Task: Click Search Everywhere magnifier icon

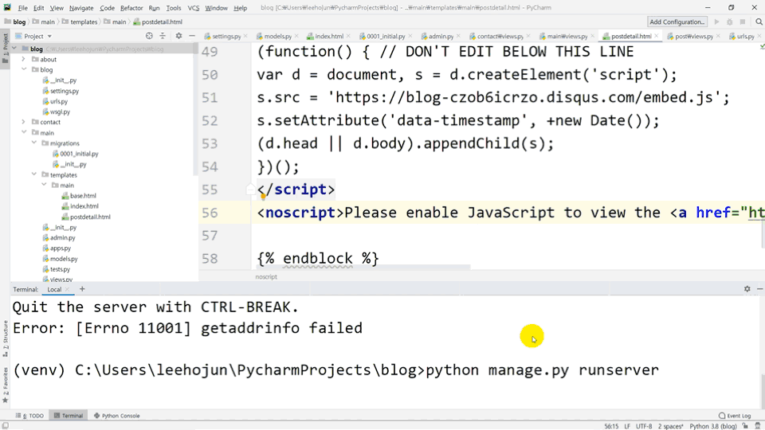Action: click(x=759, y=22)
